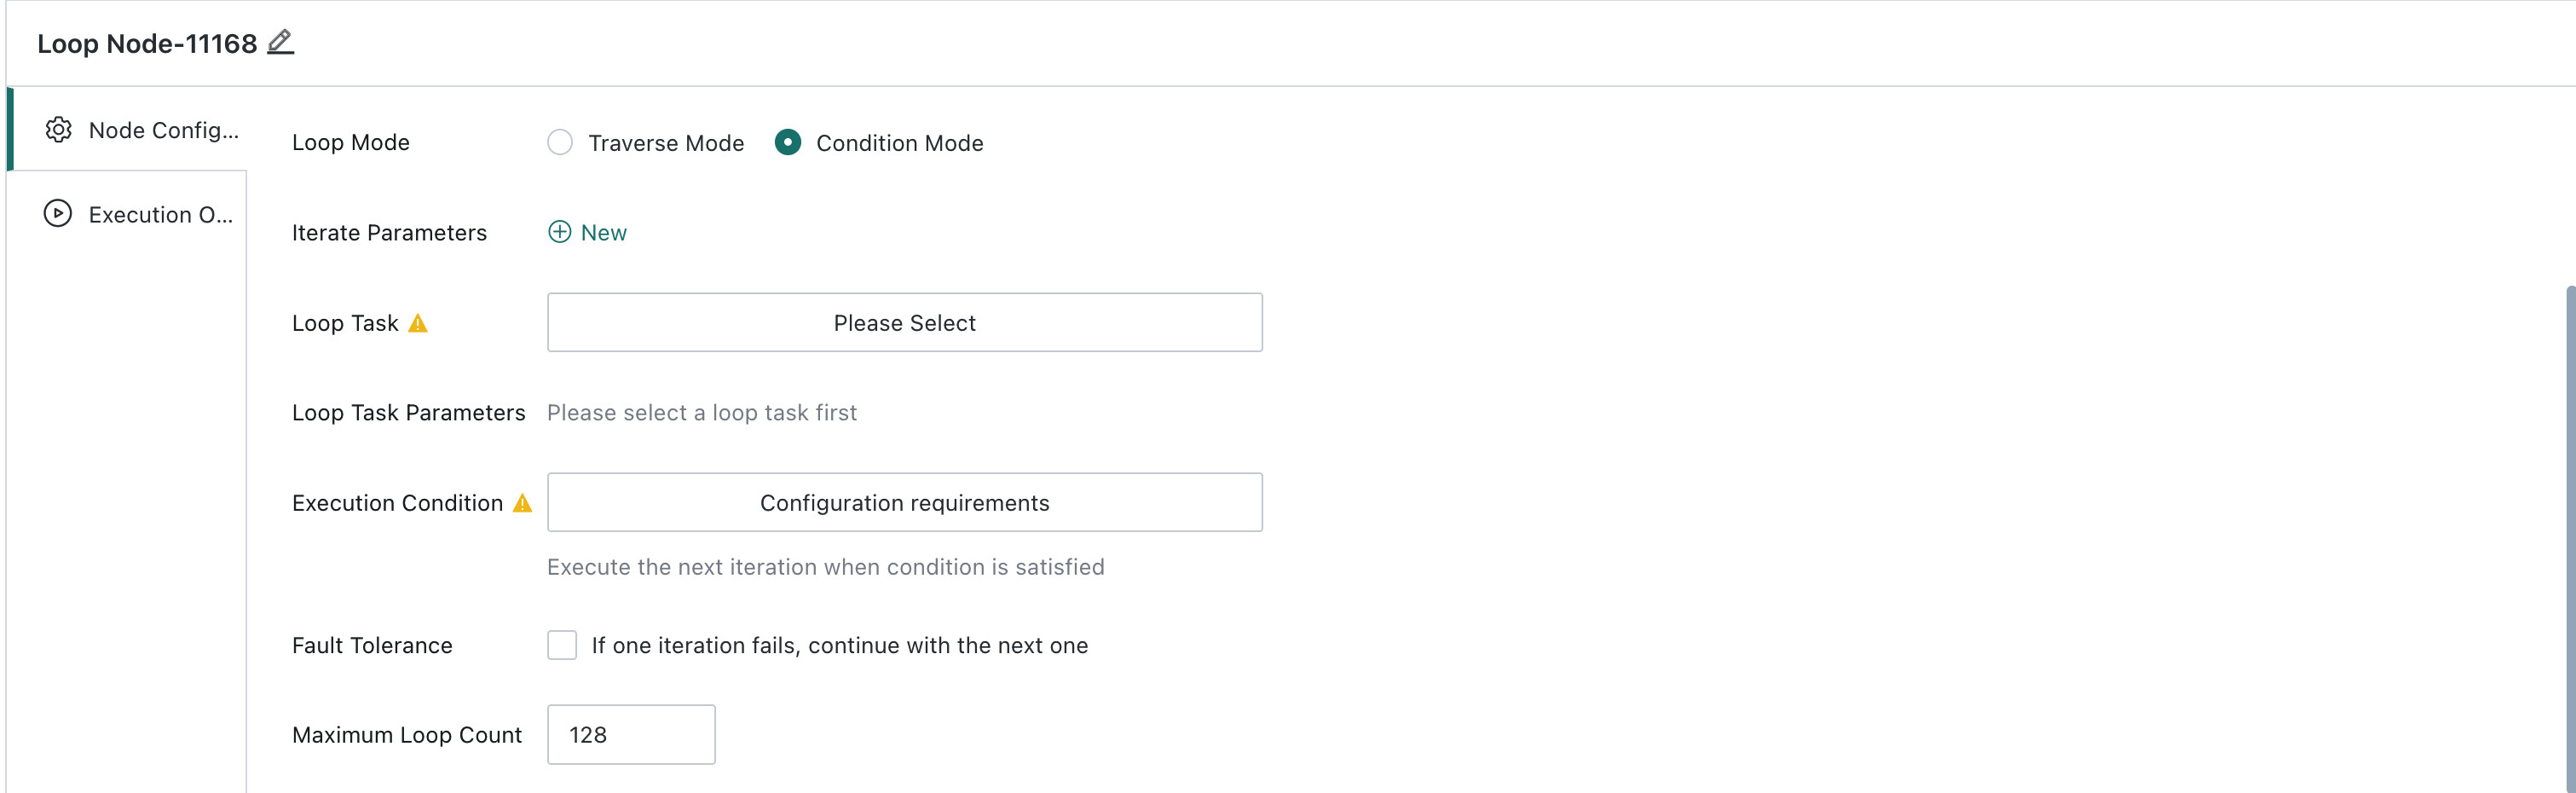Click the play-circle icon for Execution tab
Image resolution: width=2576 pixels, height=793 pixels.
58,214
